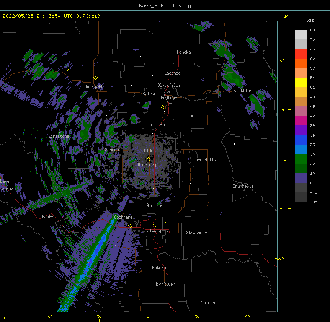Select the yellow radar marker between Olds and Didsbury
Image resolution: width=330 pixels, height=322 pixels.
[x=149, y=159]
